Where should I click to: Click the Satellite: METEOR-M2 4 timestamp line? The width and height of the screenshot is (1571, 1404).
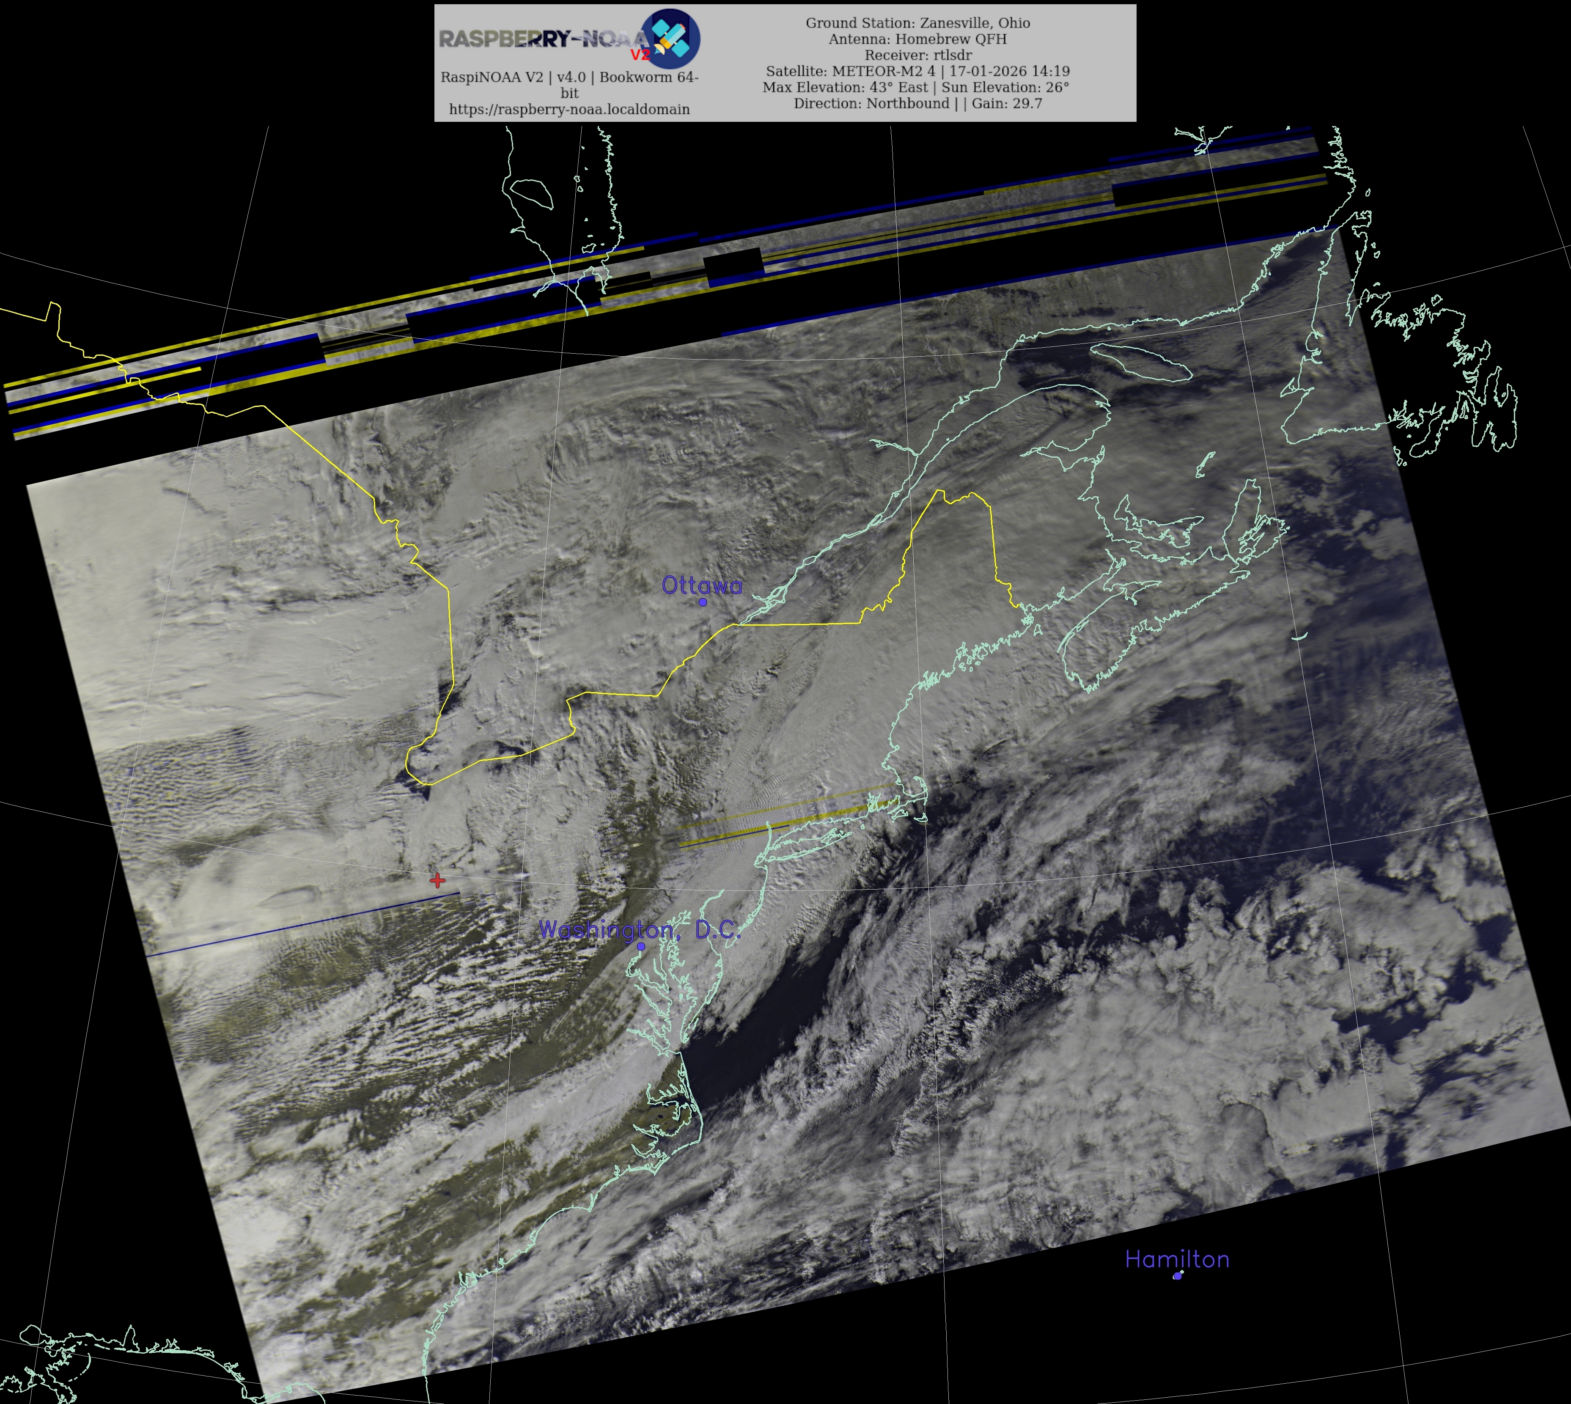[x=918, y=71]
